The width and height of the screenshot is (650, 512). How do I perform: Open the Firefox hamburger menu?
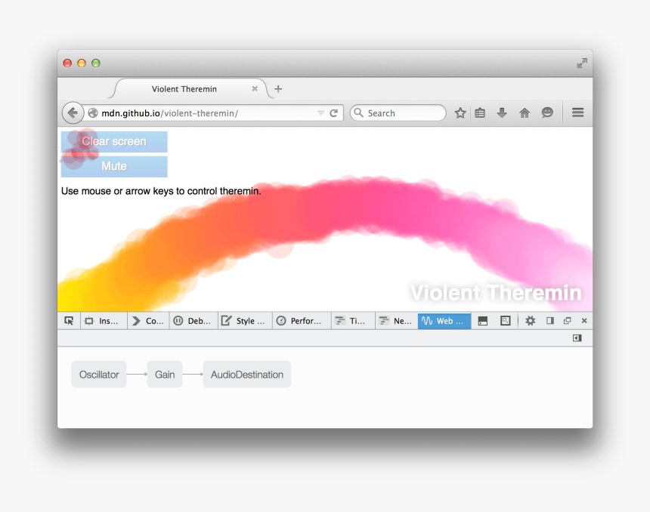pyautogui.click(x=577, y=113)
